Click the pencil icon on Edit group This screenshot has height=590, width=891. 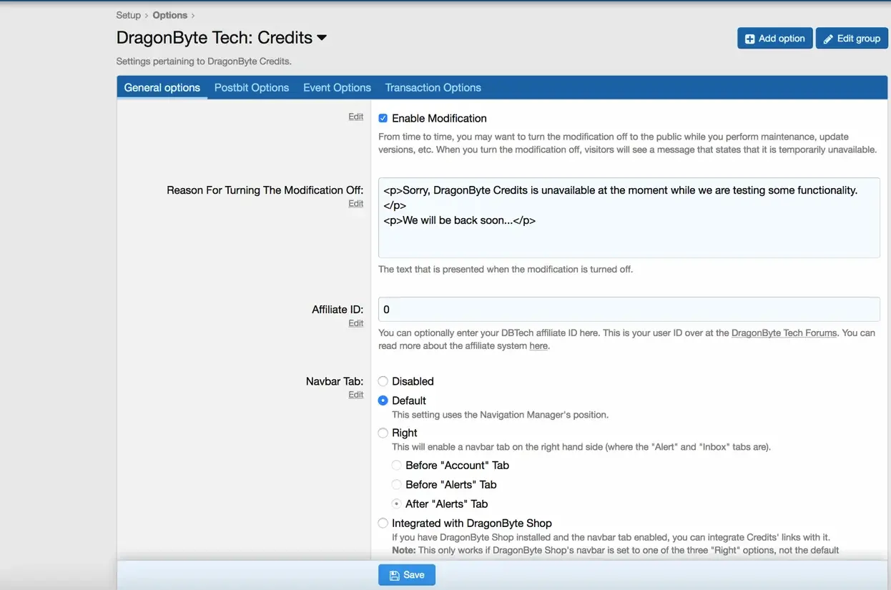click(828, 39)
